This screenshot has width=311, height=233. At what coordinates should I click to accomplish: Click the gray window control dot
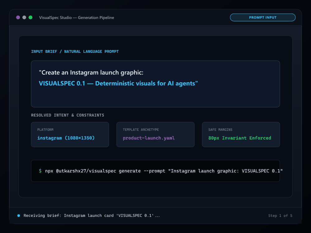tap(24, 17)
